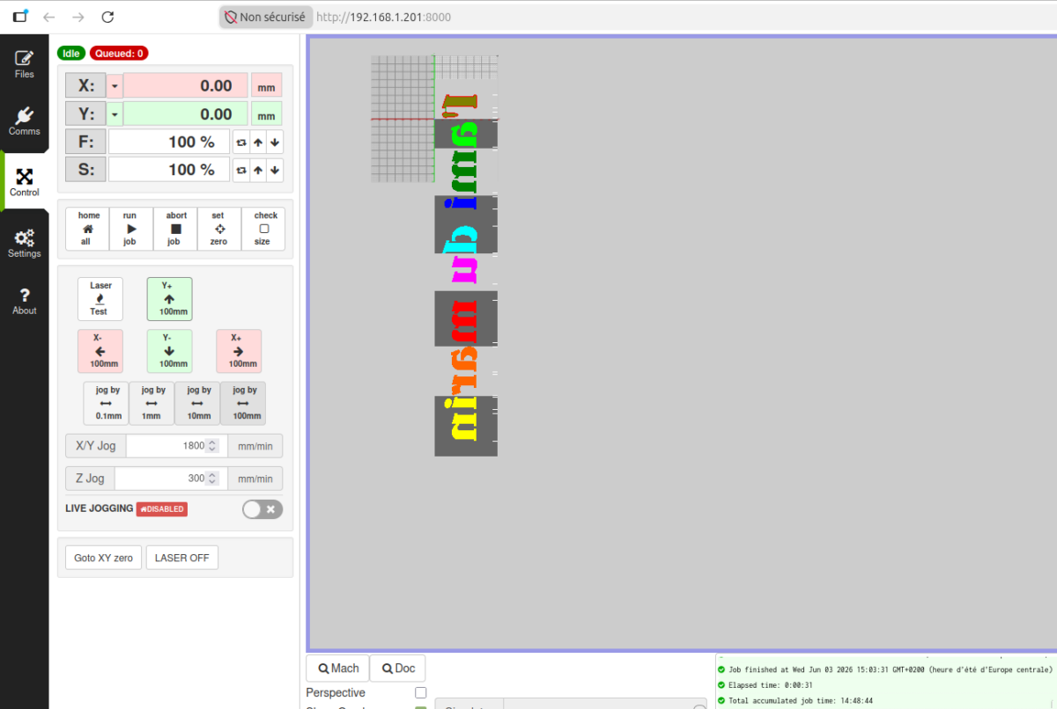Increase feed rate override F
This screenshot has height=709, width=1057.
click(x=257, y=142)
